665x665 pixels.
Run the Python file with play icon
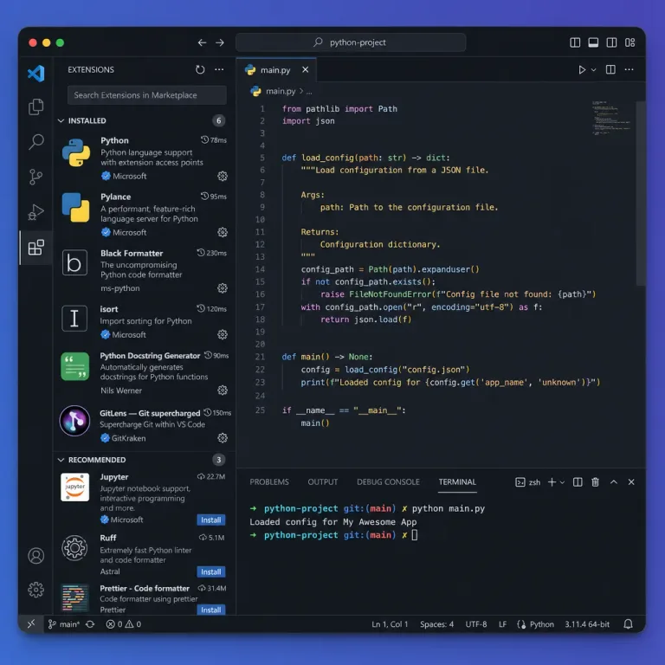tap(582, 69)
